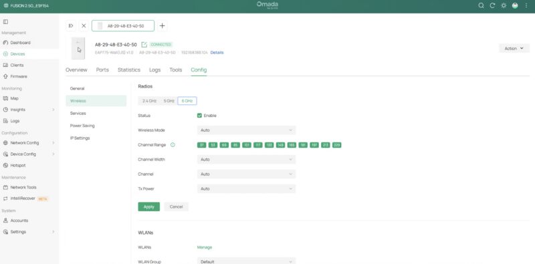Click the search icon in top bar
The image size is (535, 264).
pyautogui.click(x=481, y=5)
